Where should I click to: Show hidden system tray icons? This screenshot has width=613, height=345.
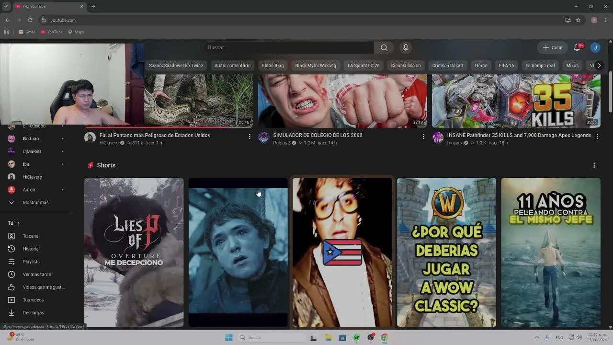(x=537, y=338)
